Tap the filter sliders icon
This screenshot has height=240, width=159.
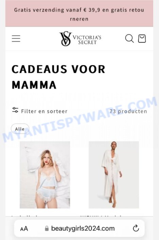15,110
